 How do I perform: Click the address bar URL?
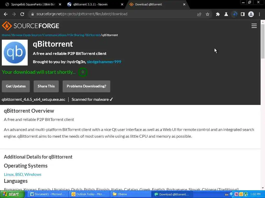tap(82, 14)
